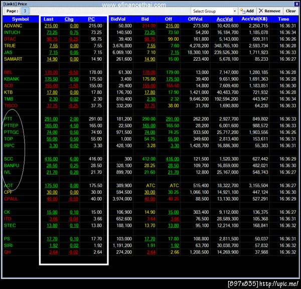Sort by the Chg column header
Image resolution: width=301 pixels, height=289 pixels.
(69, 19)
